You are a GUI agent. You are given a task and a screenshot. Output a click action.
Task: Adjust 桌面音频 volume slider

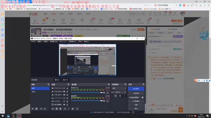click(87, 101)
